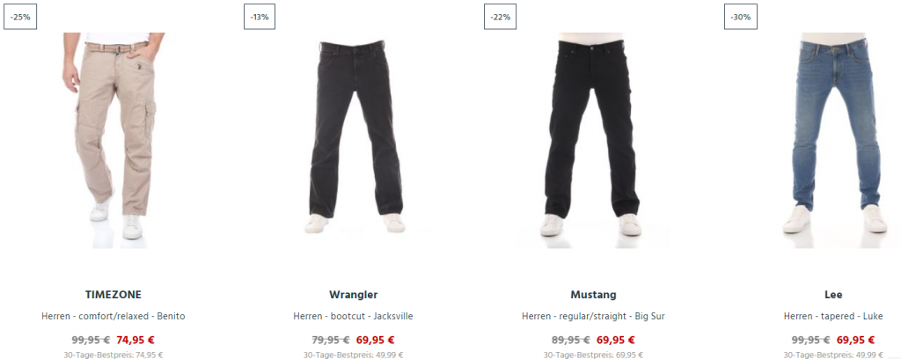Click the -13% discount badge
901x359 pixels.
tap(260, 17)
